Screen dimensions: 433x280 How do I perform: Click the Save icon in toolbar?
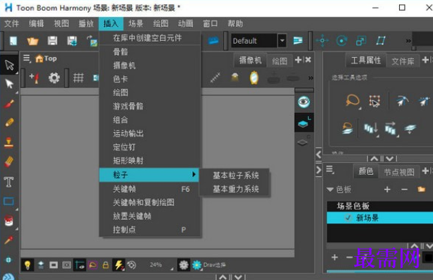52,41
